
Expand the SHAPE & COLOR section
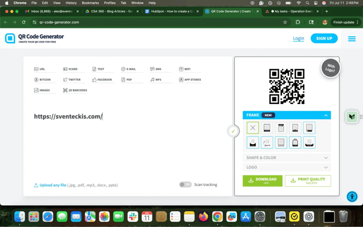[x=286, y=158]
